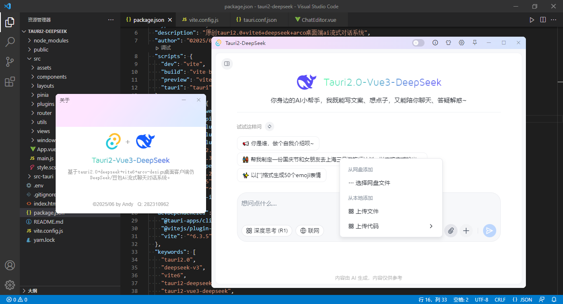Switch to the package.json editor tab
The height and width of the screenshot is (304, 563).
coord(148,20)
